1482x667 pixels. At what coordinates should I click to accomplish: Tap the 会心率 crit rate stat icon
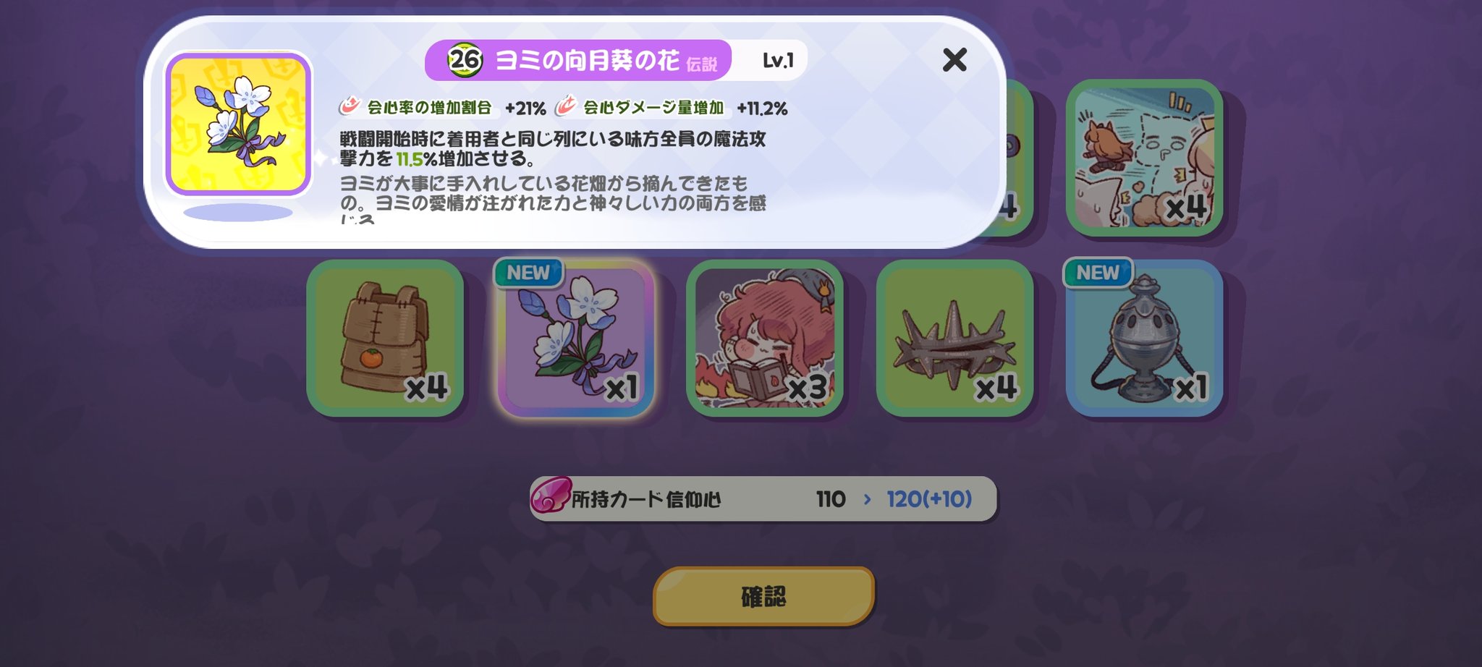[x=350, y=106]
